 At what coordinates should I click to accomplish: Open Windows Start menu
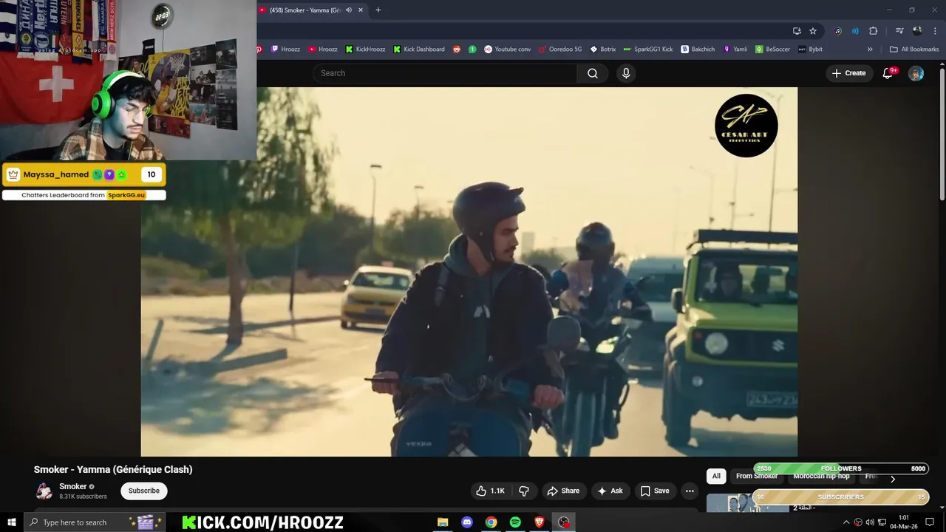11,522
